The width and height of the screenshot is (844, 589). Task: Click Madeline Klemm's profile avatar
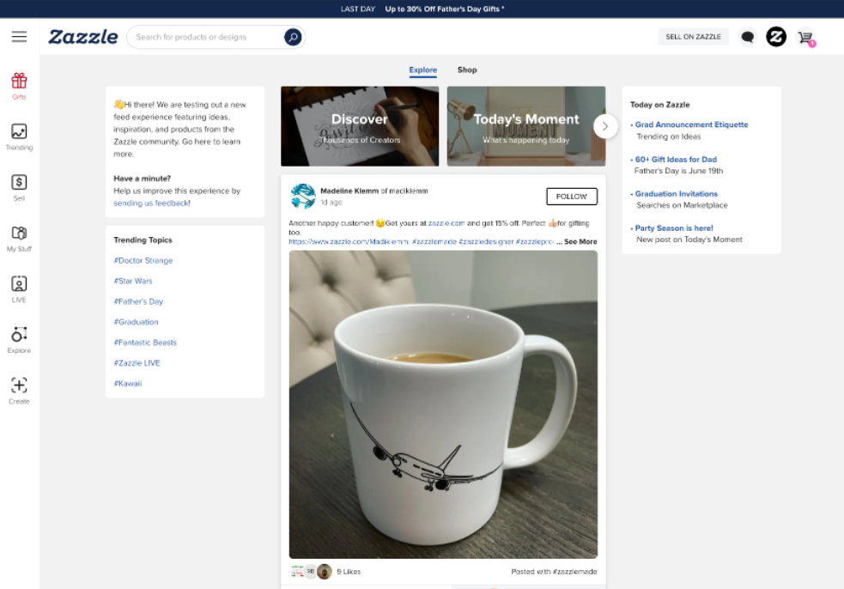pyautogui.click(x=303, y=196)
